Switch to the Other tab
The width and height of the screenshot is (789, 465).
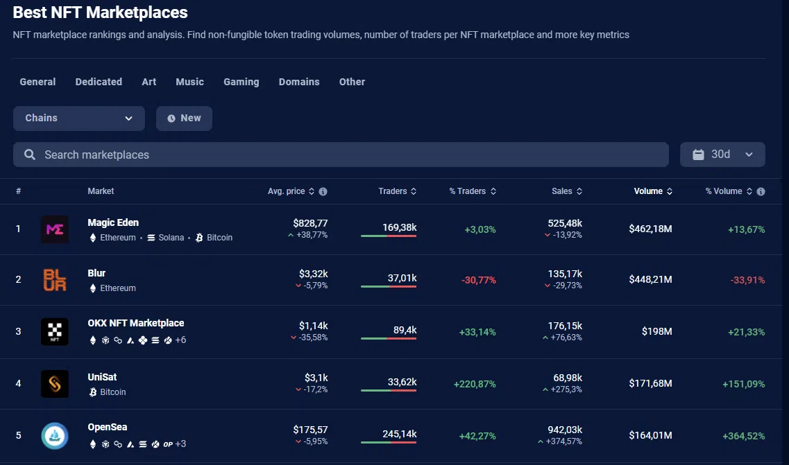pyautogui.click(x=353, y=82)
